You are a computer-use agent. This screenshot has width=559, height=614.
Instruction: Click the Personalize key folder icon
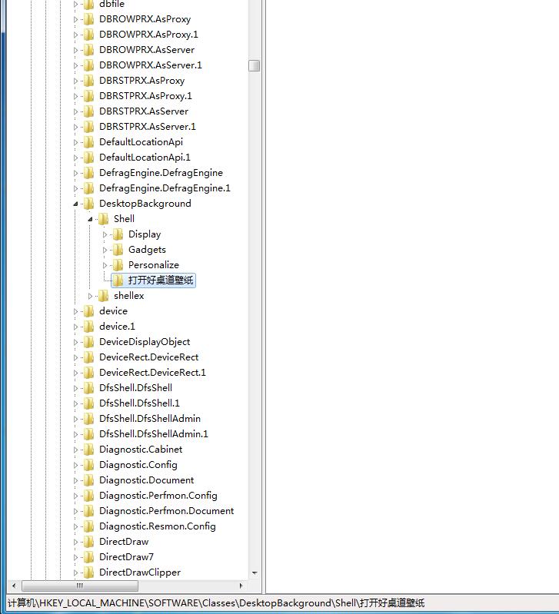(x=118, y=265)
